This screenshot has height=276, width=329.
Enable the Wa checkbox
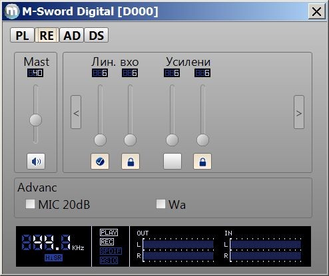point(161,204)
